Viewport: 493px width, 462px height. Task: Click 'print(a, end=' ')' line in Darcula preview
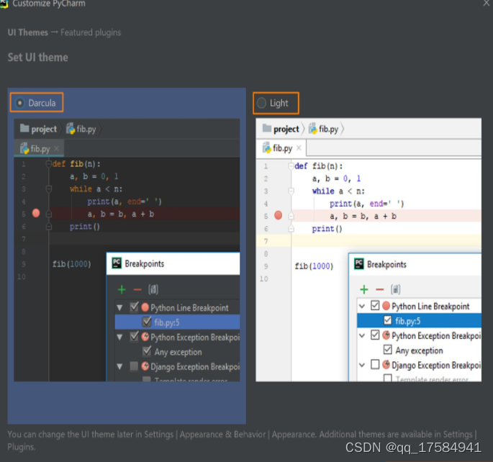[125, 201]
